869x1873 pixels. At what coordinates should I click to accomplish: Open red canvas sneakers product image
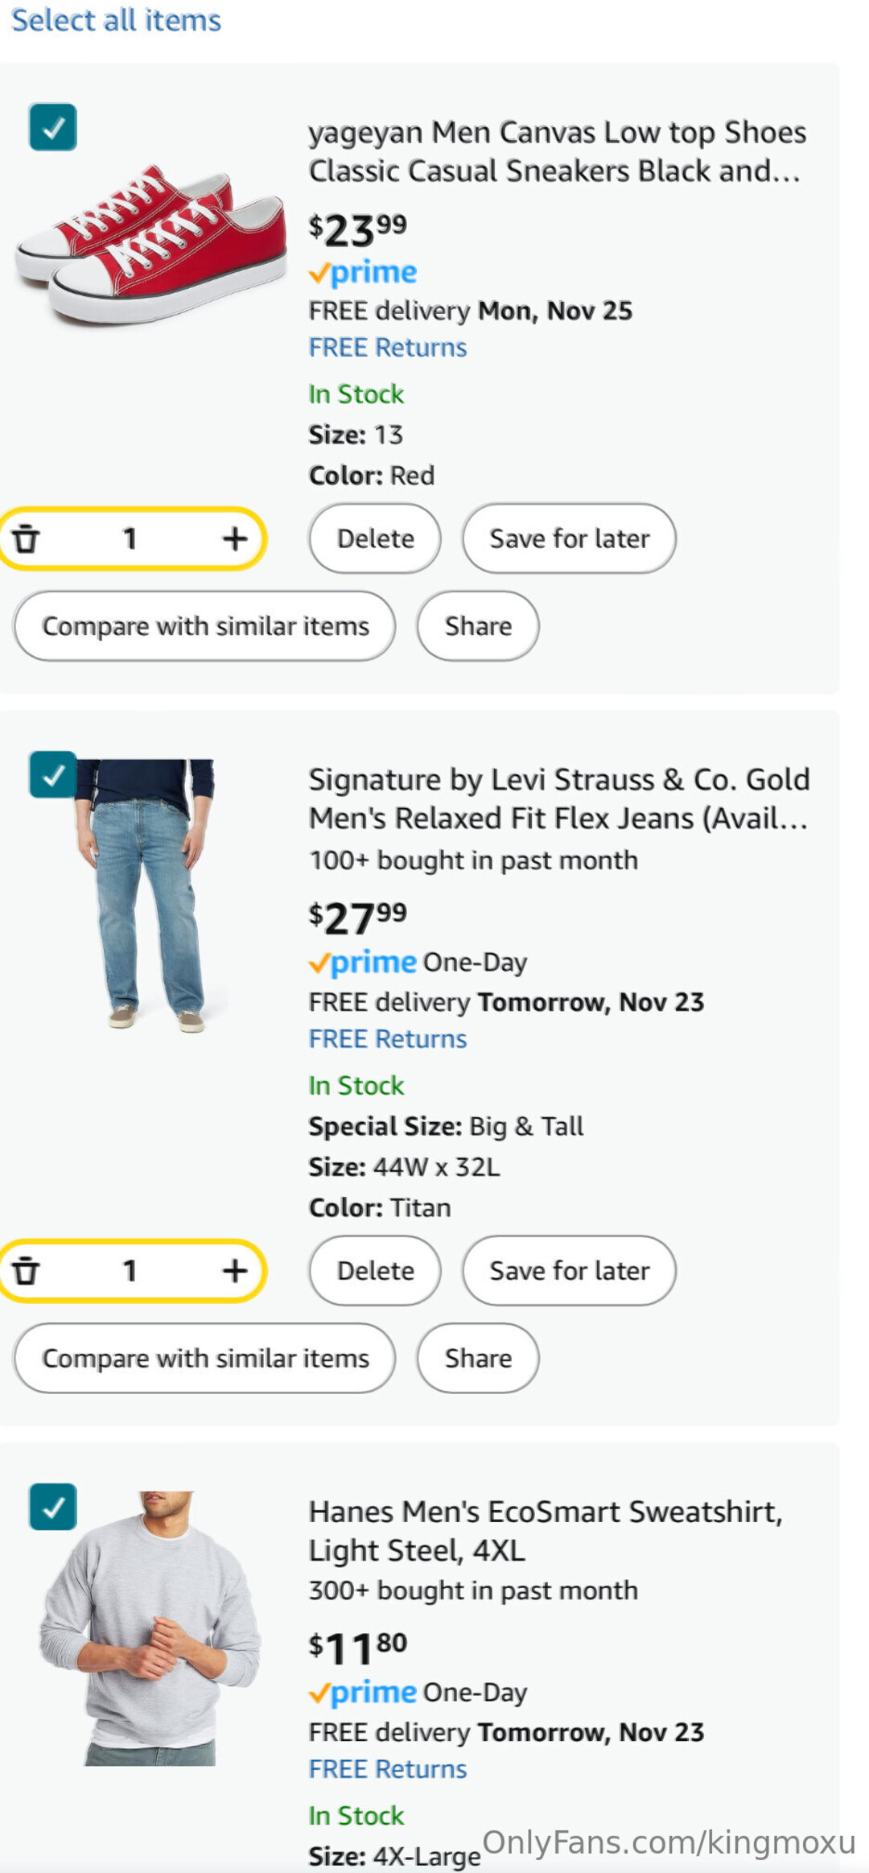(151, 243)
